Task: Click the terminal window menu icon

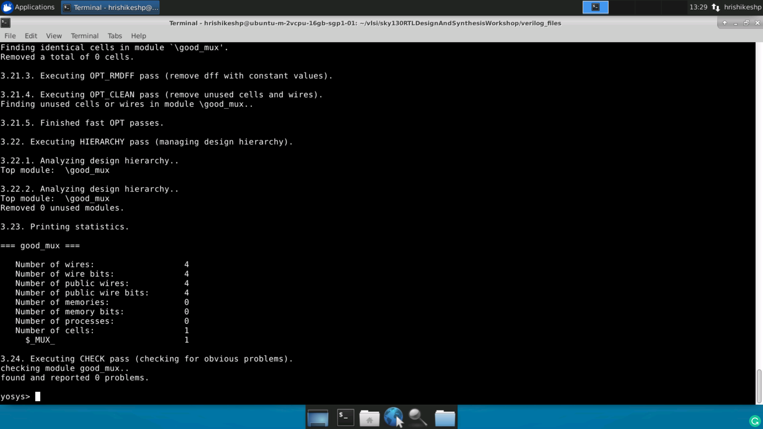Action: tap(6, 23)
